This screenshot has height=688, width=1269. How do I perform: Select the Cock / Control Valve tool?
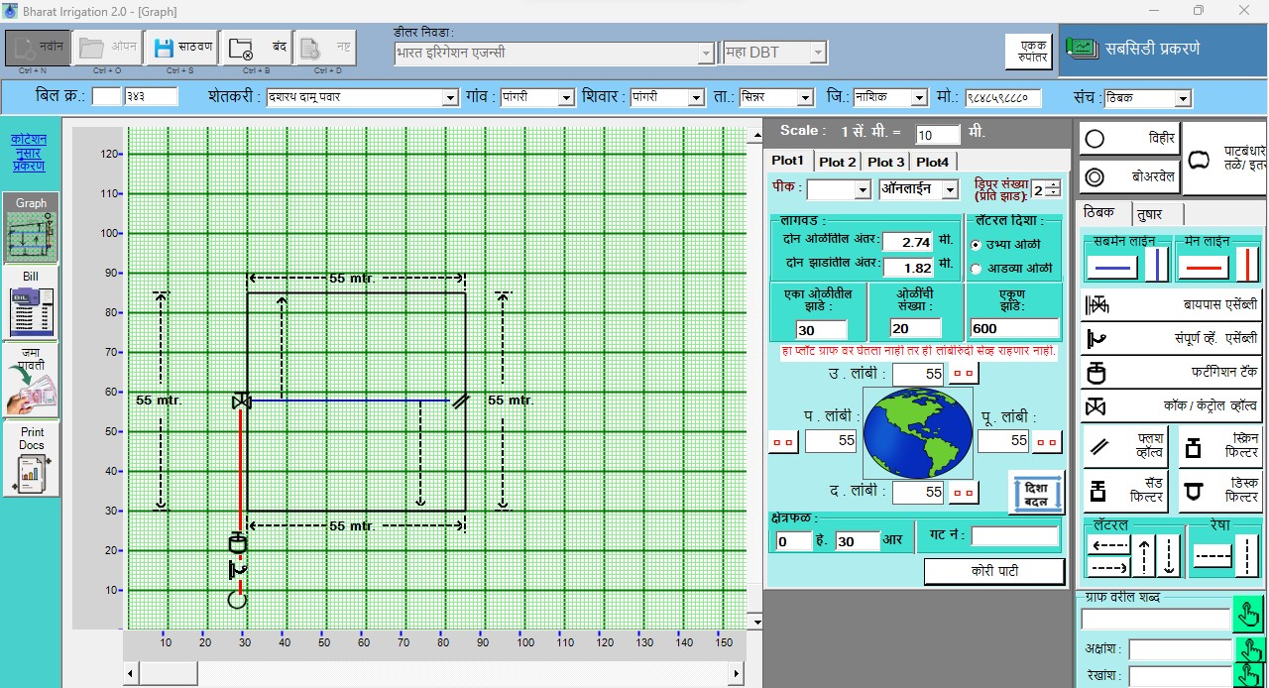click(1171, 406)
